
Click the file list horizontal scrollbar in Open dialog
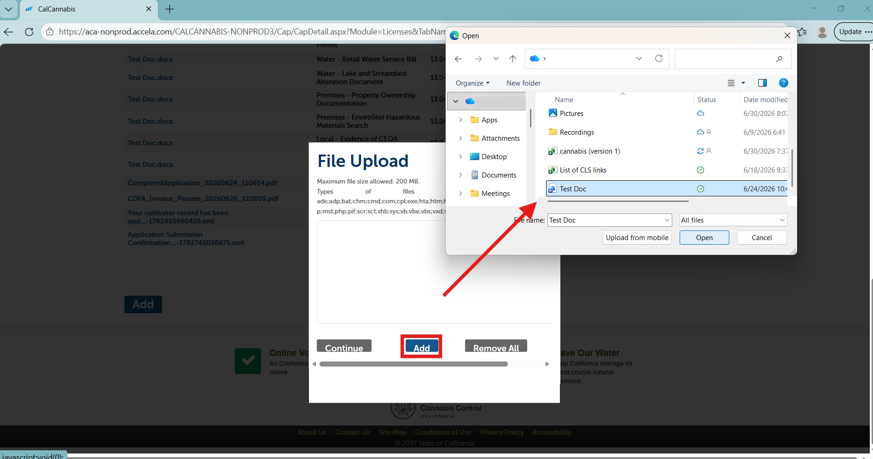(618, 201)
